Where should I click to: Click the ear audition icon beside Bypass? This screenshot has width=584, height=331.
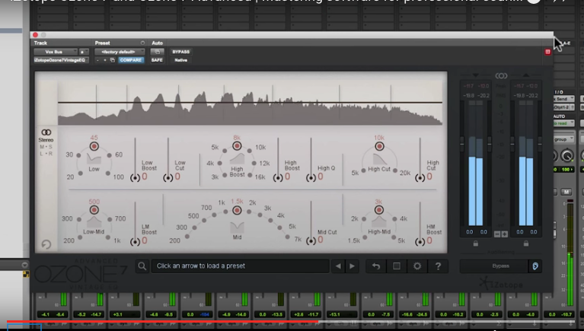535,266
